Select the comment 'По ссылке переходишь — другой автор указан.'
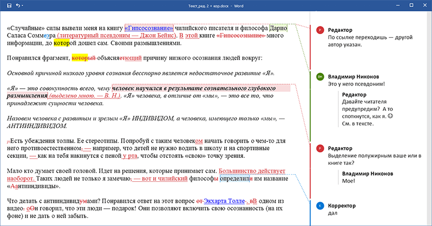This screenshot has width=432, height=226. (370, 41)
